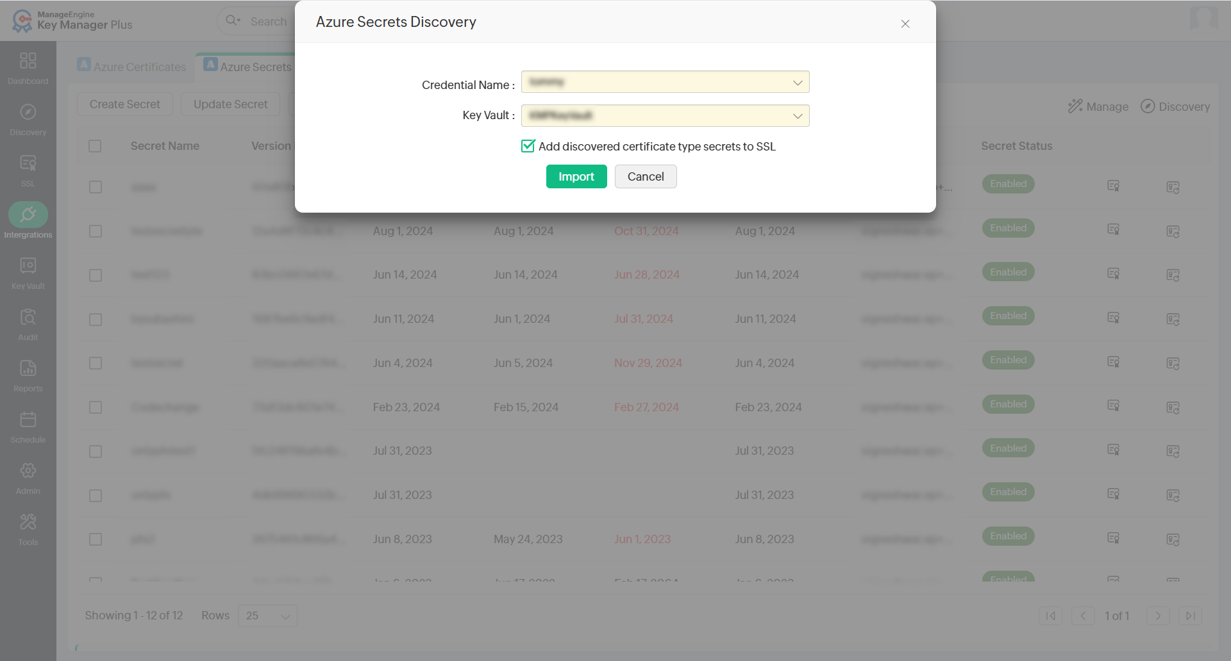Expand the Credential Name dropdown
This screenshot has width=1231, height=661.
pos(666,82)
